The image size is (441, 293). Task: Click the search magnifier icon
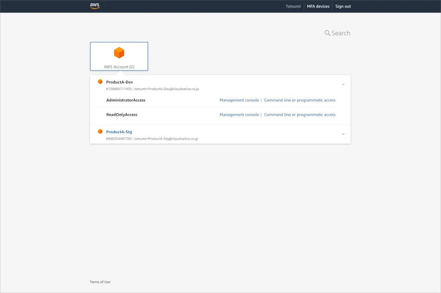point(327,33)
